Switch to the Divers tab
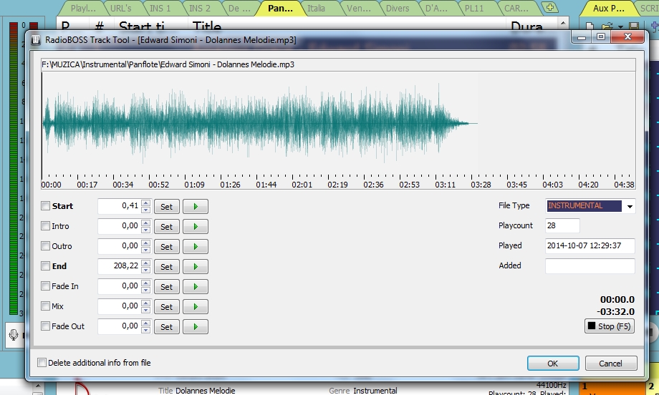 point(398,8)
